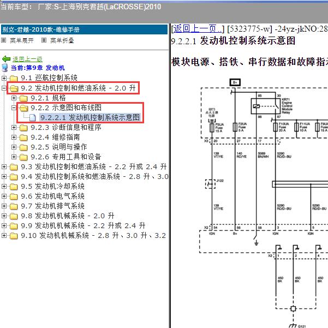Image resolution: width=328 pixels, height=328 pixels.
Task: Select 9.6 发动机电气系统 label
Action: (x=53, y=196)
